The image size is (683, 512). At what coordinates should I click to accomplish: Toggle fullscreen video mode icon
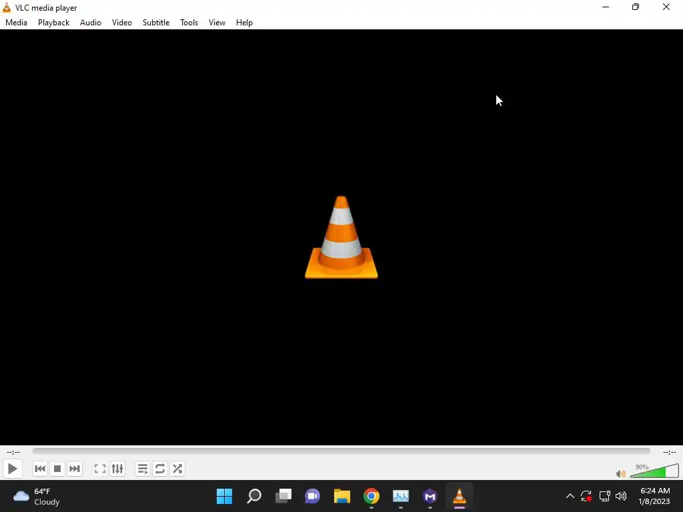(x=100, y=469)
